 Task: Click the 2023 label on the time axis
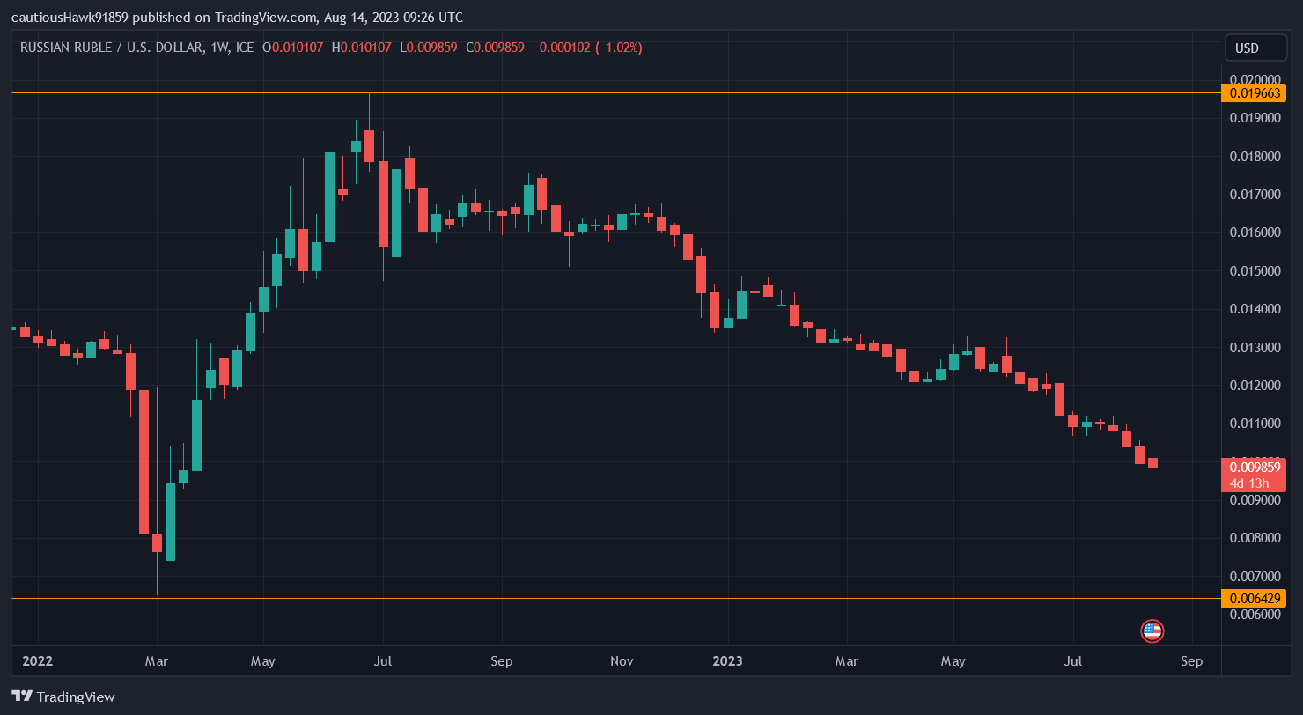(x=728, y=660)
